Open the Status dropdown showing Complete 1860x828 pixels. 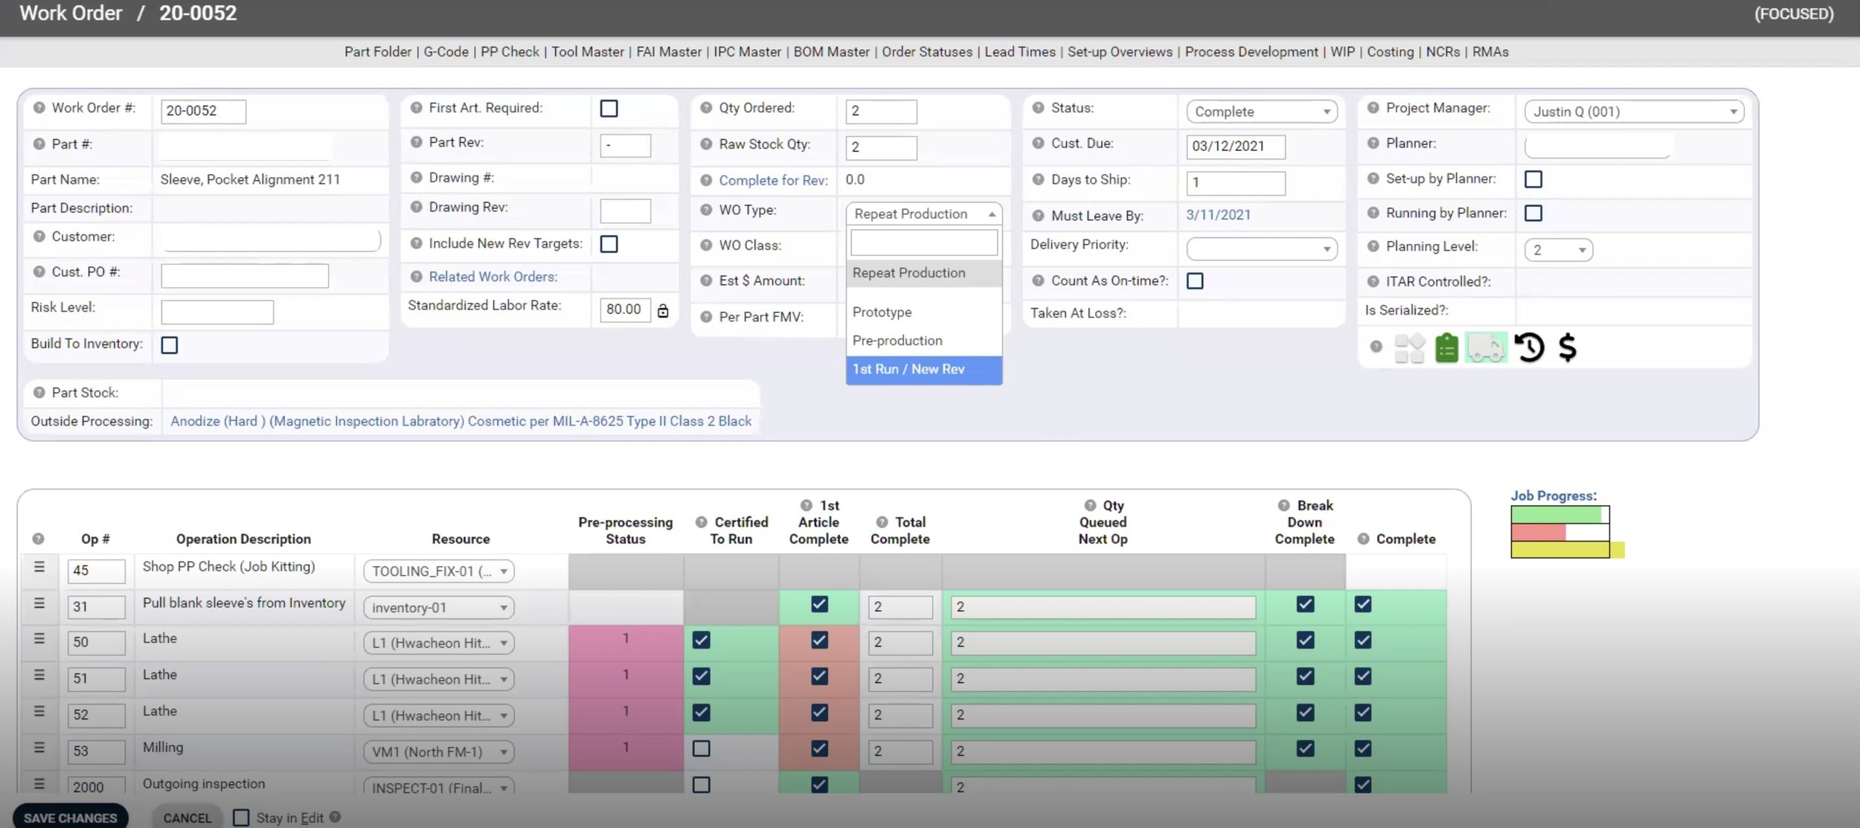(1261, 112)
